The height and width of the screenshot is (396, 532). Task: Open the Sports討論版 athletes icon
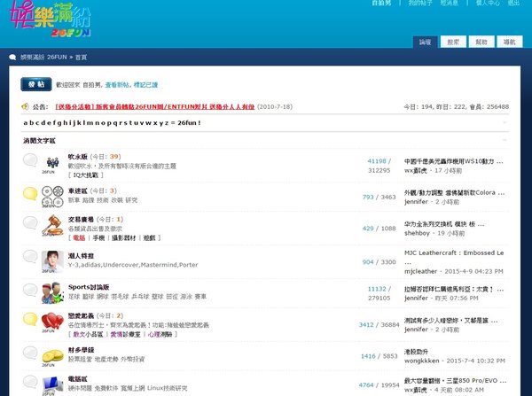point(52,292)
